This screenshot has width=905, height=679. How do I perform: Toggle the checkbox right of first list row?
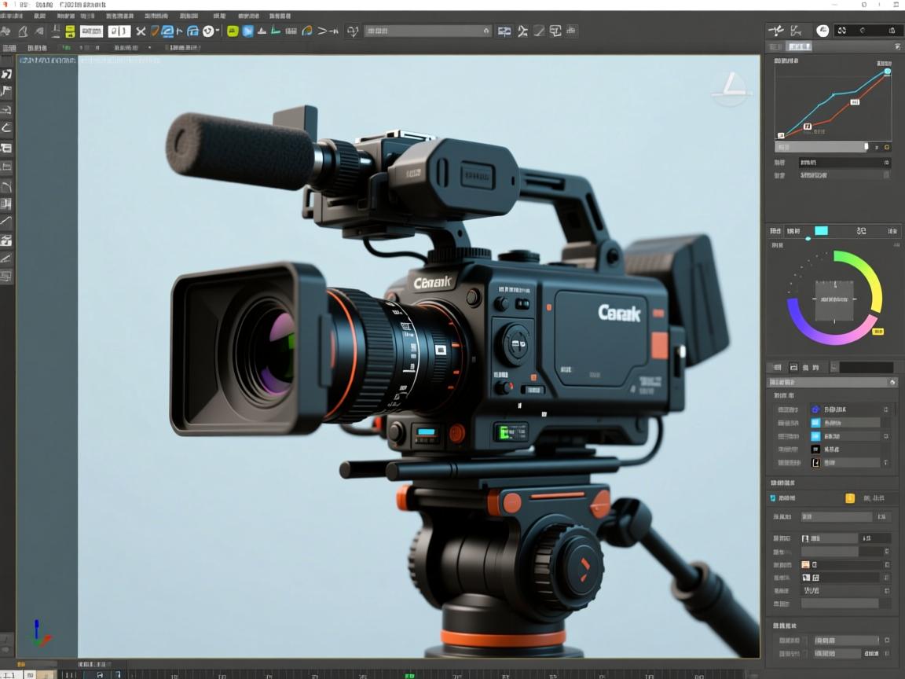(886, 409)
